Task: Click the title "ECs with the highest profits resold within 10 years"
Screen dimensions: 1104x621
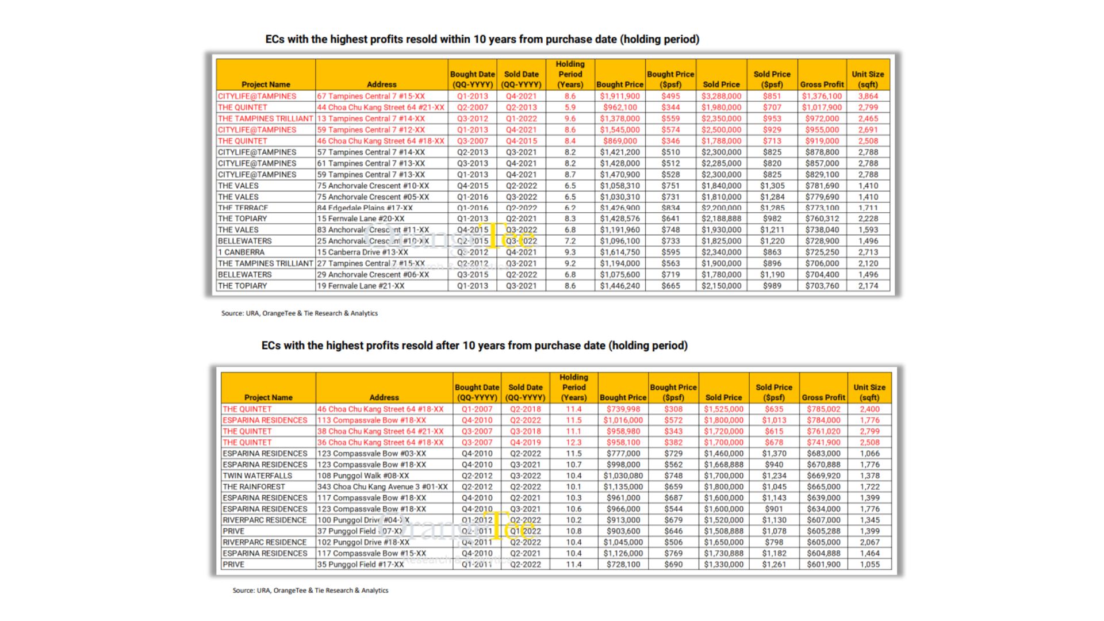Action: 482,40
